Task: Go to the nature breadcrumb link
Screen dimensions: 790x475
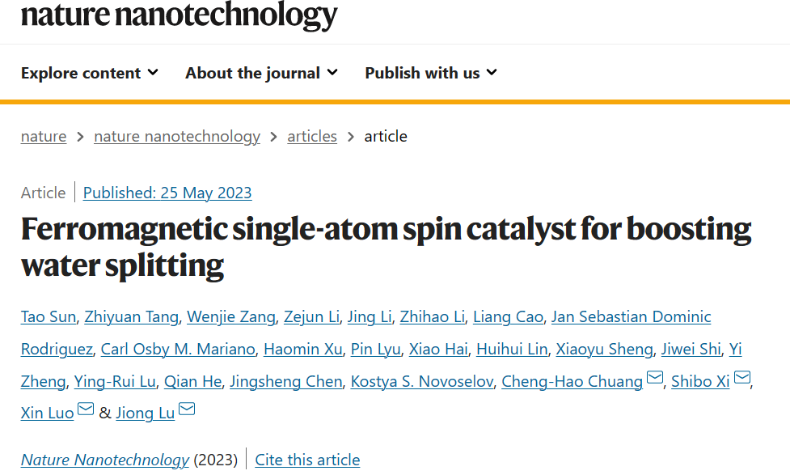Action: click(x=44, y=136)
